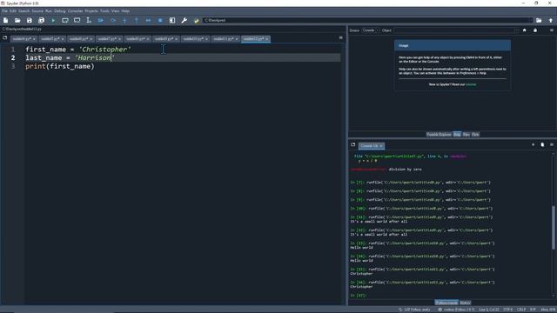Step into function in debugger

[x=124, y=21]
